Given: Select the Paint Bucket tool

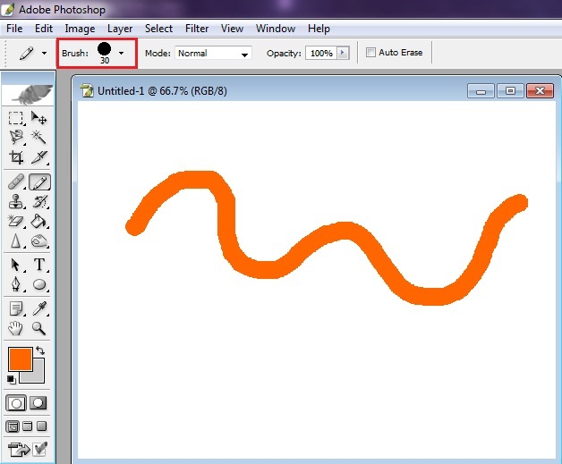Looking at the screenshot, I should pos(38,221).
